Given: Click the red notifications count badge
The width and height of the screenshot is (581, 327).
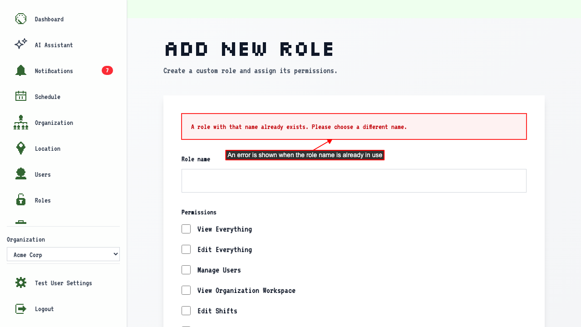Looking at the screenshot, I should point(107,70).
